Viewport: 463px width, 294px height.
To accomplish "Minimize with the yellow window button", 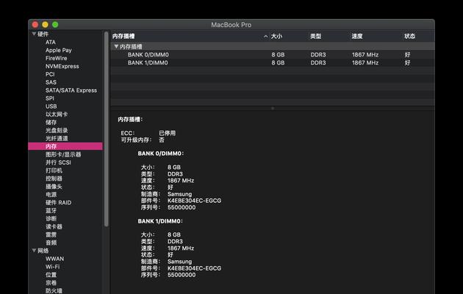I will tap(45, 25).
